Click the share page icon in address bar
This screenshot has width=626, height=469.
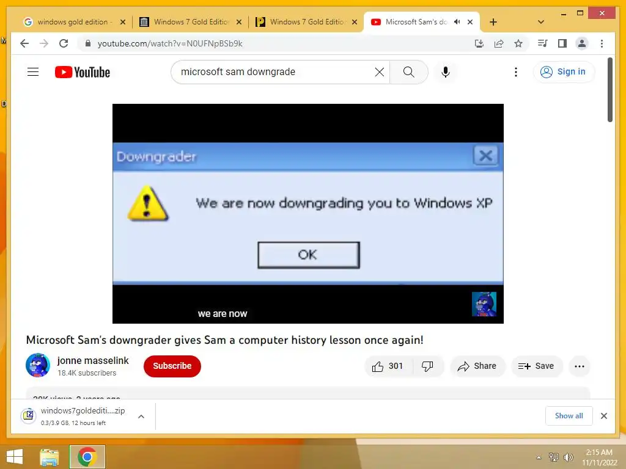pyautogui.click(x=499, y=43)
